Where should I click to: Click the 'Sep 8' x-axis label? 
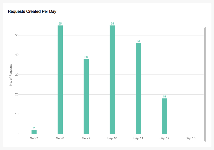tap(60, 138)
